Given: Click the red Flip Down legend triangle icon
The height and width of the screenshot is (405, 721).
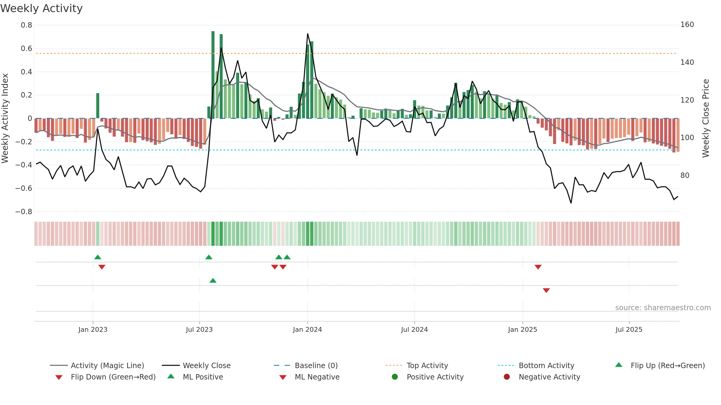Looking at the screenshot, I should [x=59, y=377].
